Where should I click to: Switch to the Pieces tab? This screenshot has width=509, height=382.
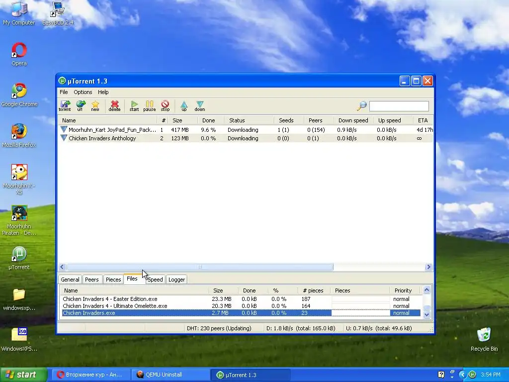point(113,280)
